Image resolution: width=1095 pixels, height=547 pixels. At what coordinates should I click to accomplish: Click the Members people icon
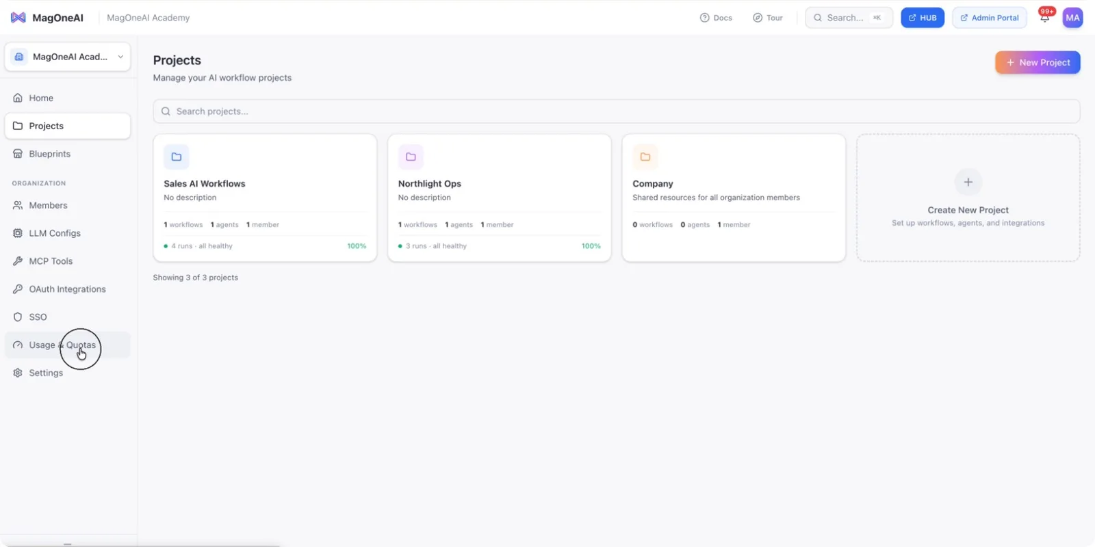click(18, 205)
